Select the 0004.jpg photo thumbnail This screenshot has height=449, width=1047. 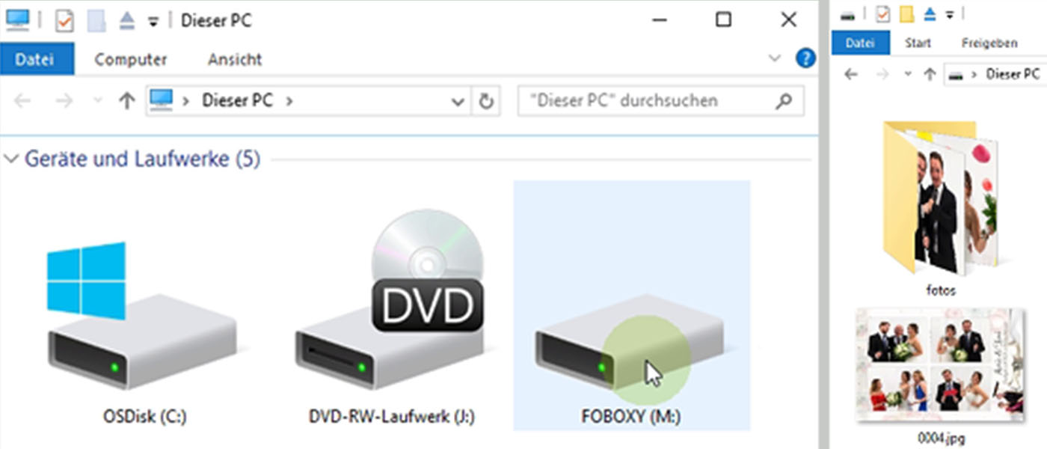click(940, 364)
